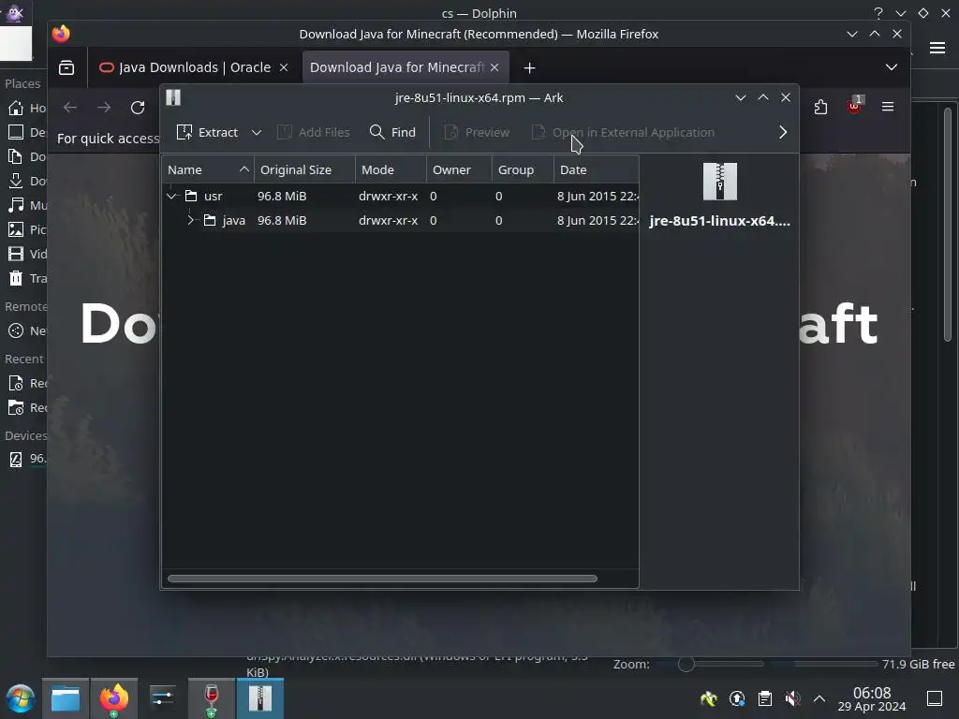Go forward in Firefox
This screenshot has width=959, height=719.
[x=104, y=108]
